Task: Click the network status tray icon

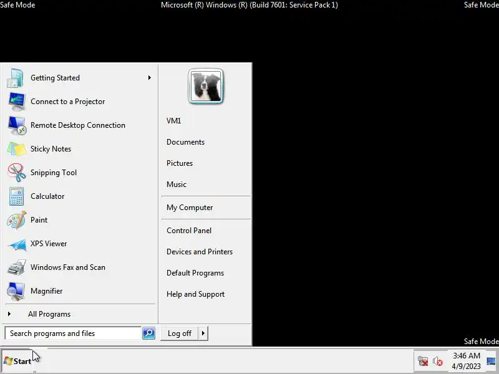Action: (423, 362)
